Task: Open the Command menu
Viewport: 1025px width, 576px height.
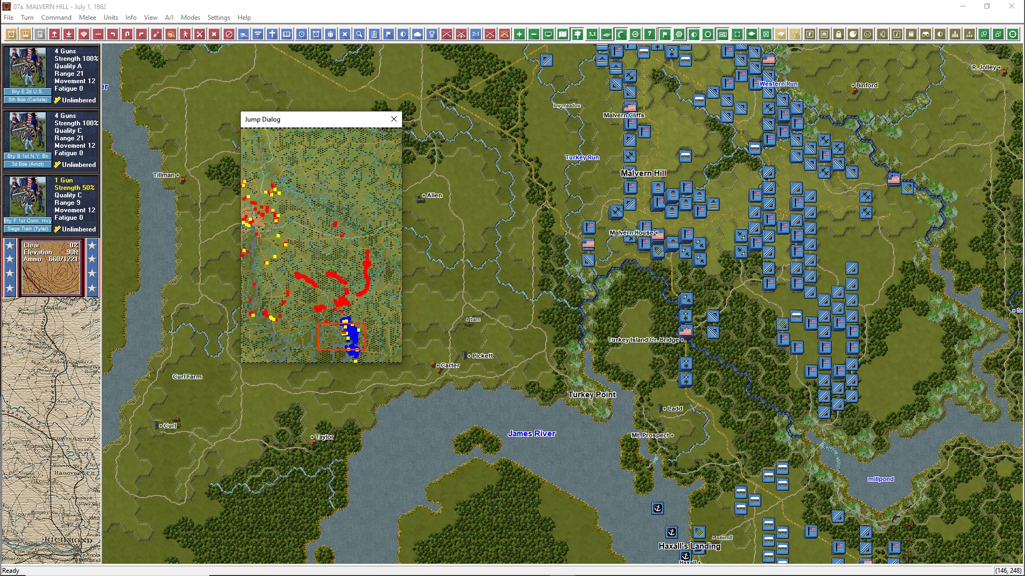Action: [56, 17]
